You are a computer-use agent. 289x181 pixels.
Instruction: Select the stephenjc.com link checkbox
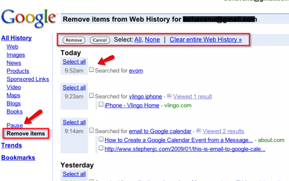click(x=101, y=148)
